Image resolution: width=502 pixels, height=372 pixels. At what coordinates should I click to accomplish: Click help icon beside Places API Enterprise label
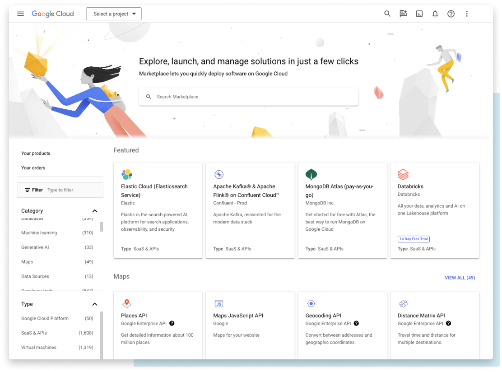click(172, 323)
